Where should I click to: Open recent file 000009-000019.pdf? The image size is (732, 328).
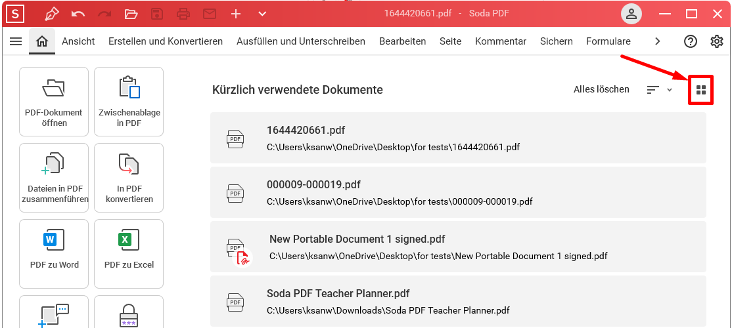click(458, 192)
